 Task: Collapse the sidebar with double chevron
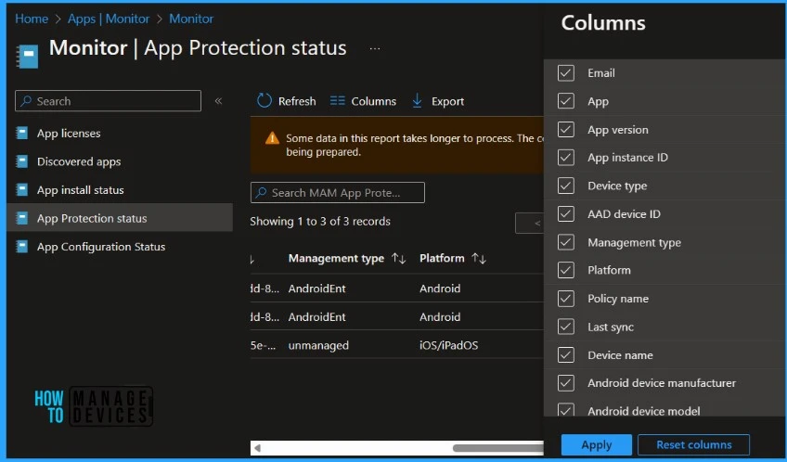click(218, 101)
